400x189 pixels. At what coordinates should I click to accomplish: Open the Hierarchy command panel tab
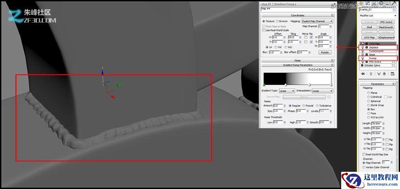point(374,3)
